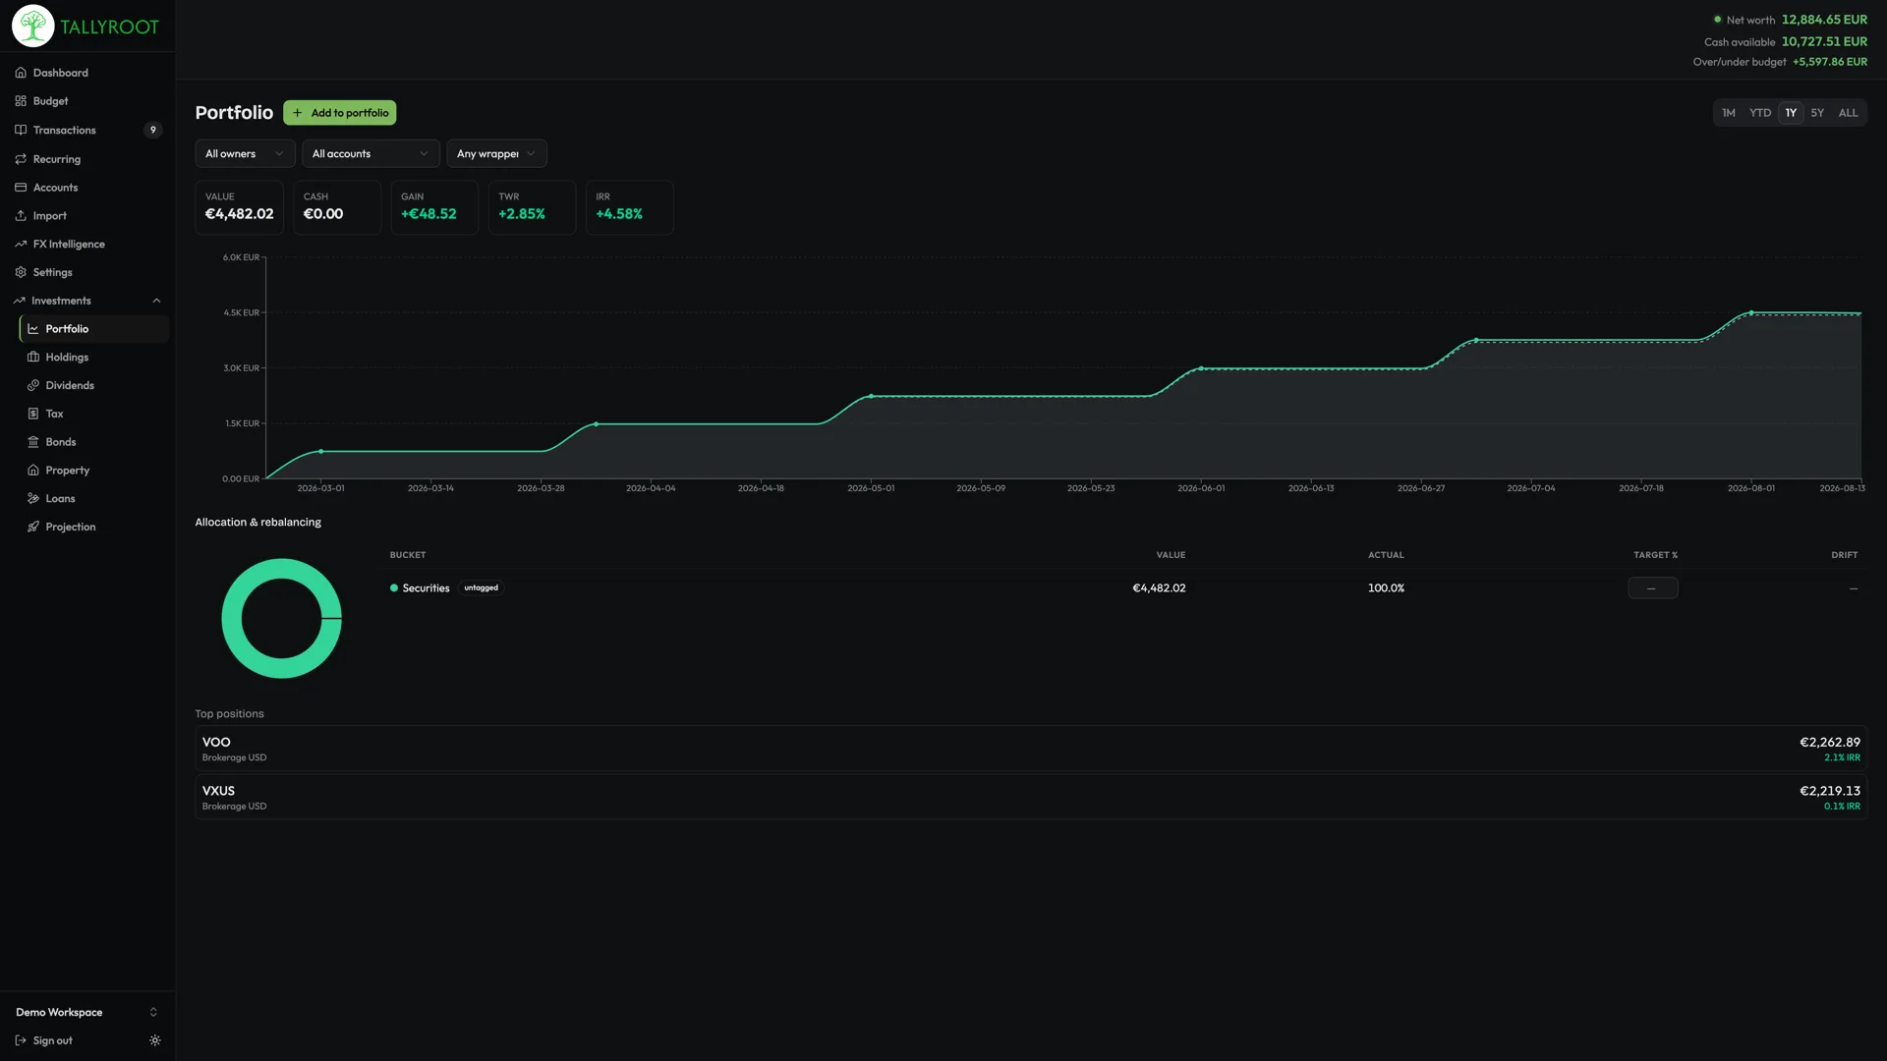Click the IRR +4.58% stat card
The image size is (1887, 1061).
629,207
